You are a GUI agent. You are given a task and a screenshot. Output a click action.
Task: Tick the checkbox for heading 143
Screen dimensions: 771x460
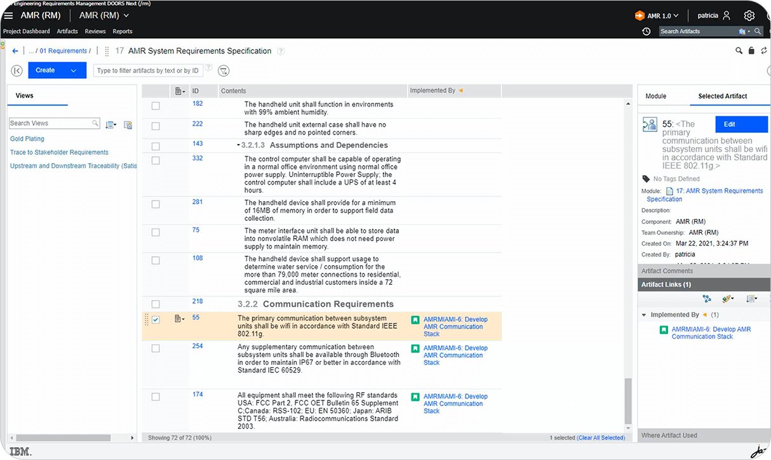coord(156,147)
